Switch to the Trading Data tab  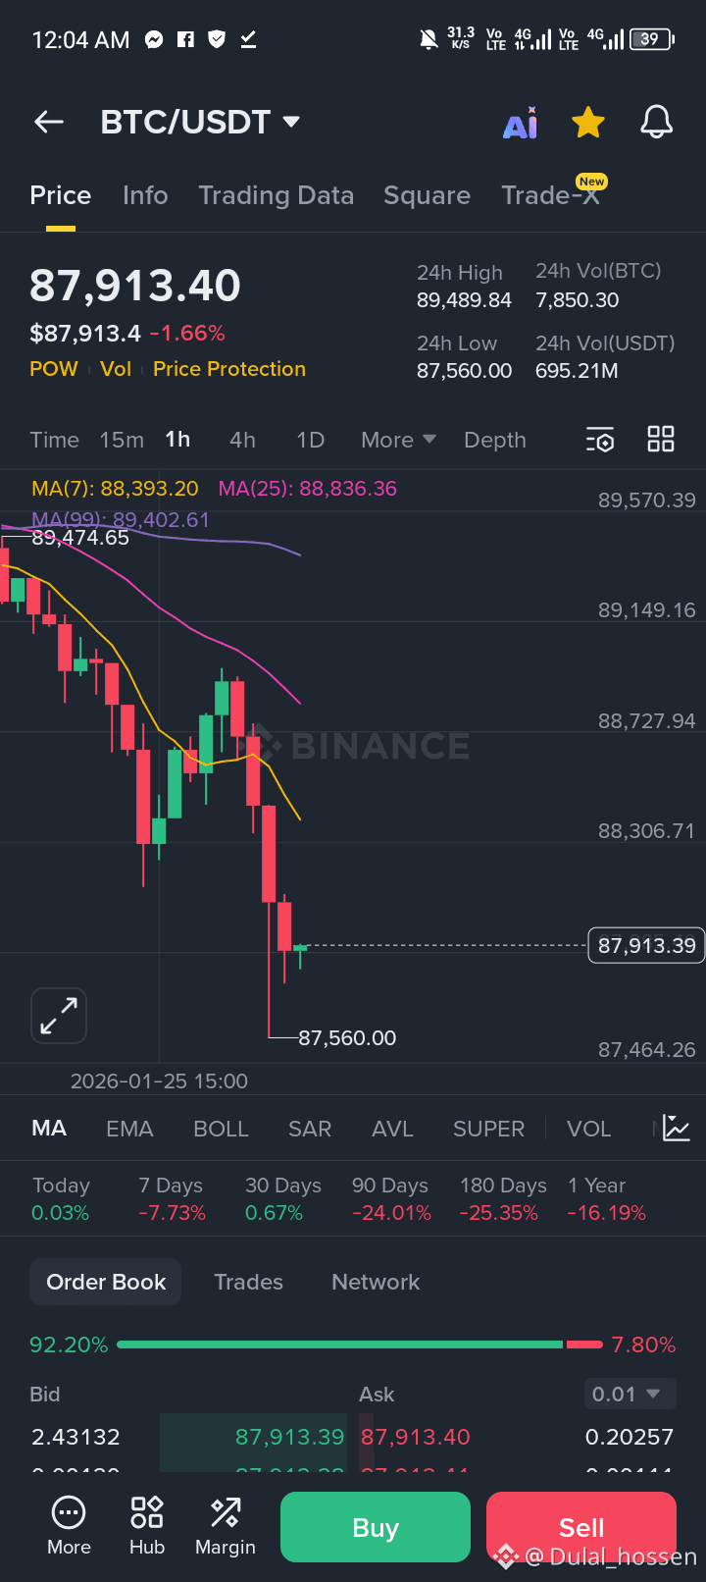coord(277,195)
